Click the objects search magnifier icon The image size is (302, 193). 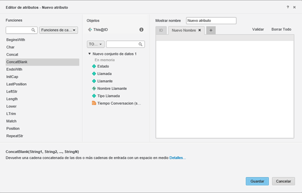[x=141, y=44]
